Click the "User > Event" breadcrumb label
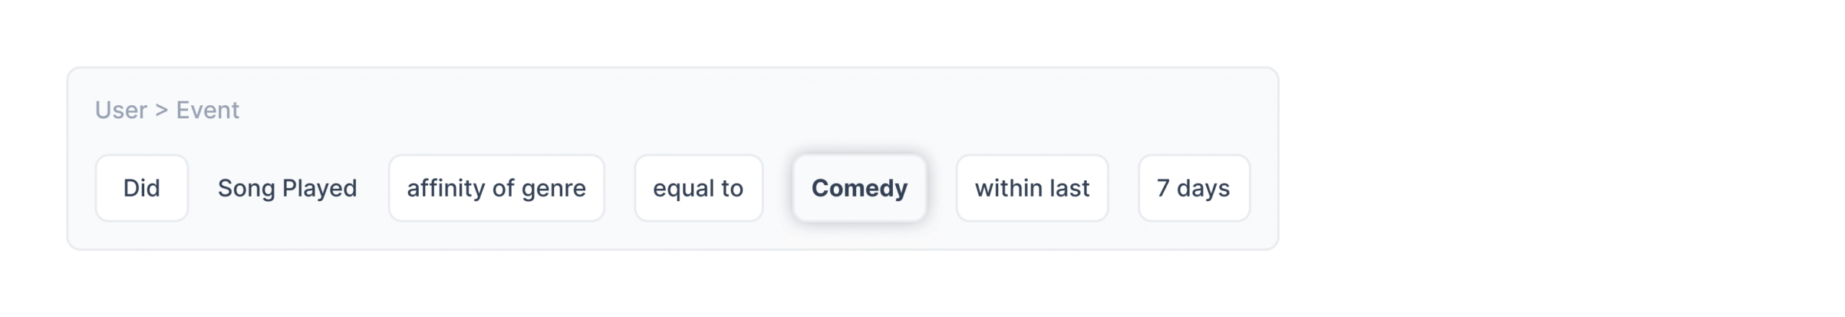 click(x=166, y=110)
